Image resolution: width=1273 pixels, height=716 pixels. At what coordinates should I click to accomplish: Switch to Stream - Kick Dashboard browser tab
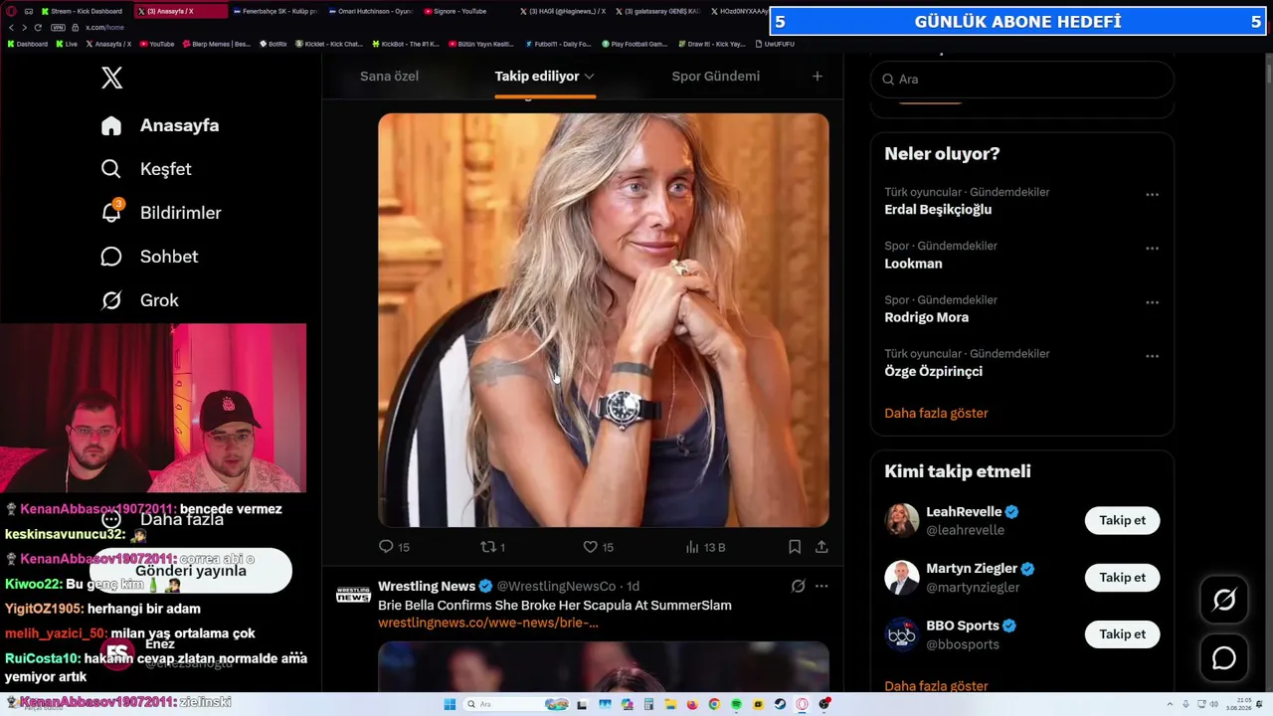coord(82,11)
